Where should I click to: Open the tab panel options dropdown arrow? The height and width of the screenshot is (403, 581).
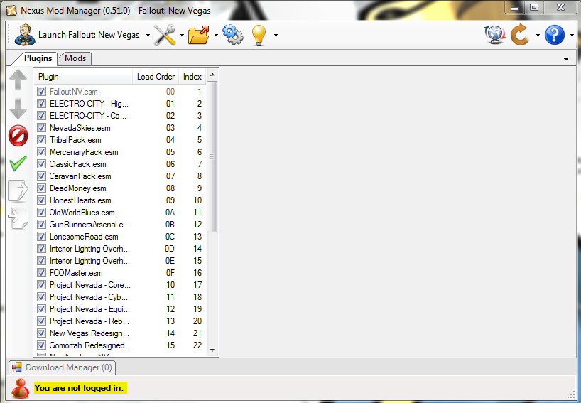[x=566, y=59]
